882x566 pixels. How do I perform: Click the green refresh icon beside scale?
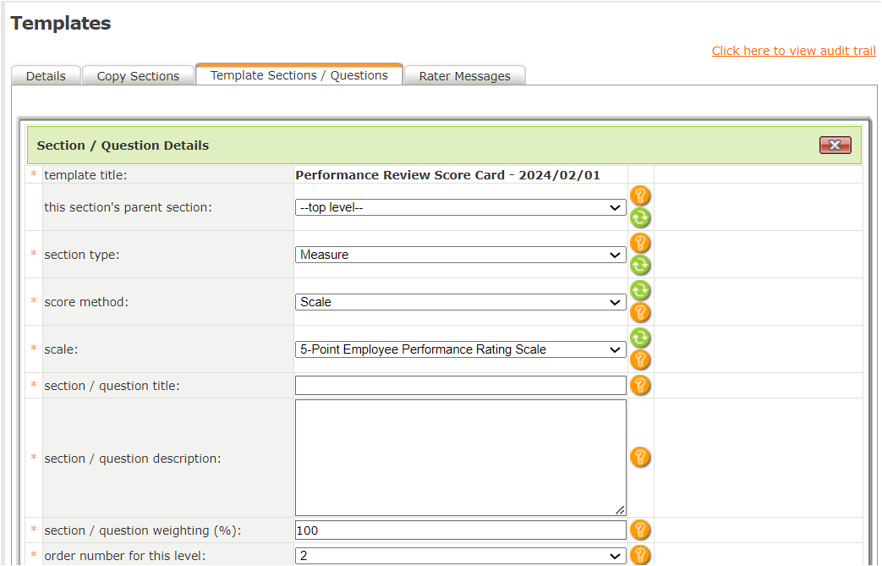click(640, 338)
